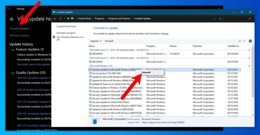
Task: Click Programs in the breadcrumb path
Action: 100,18
